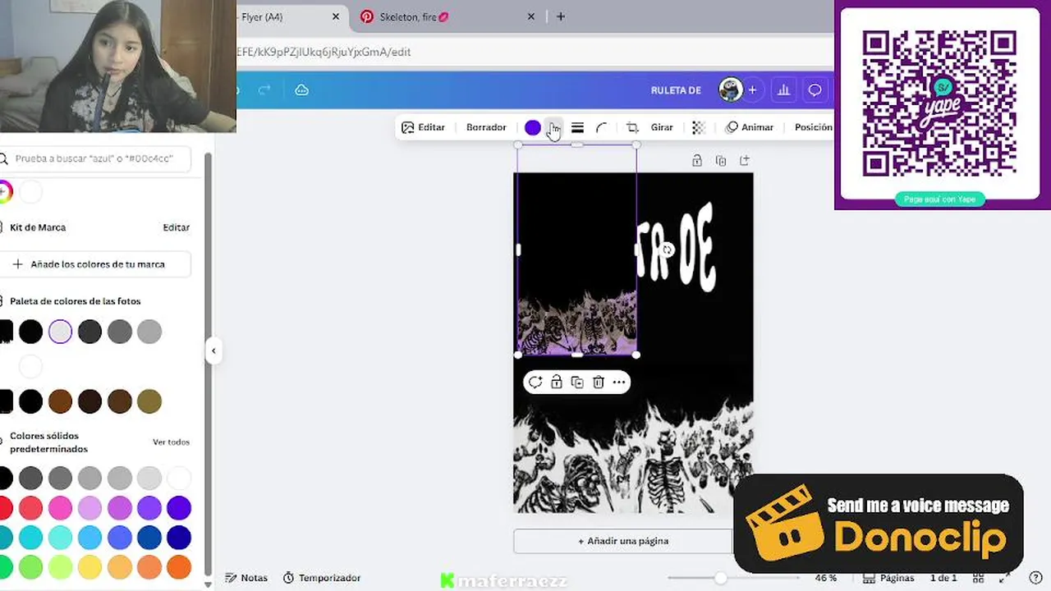
Task: Select the black swatch in first photo palette row
Action: (x=30, y=332)
